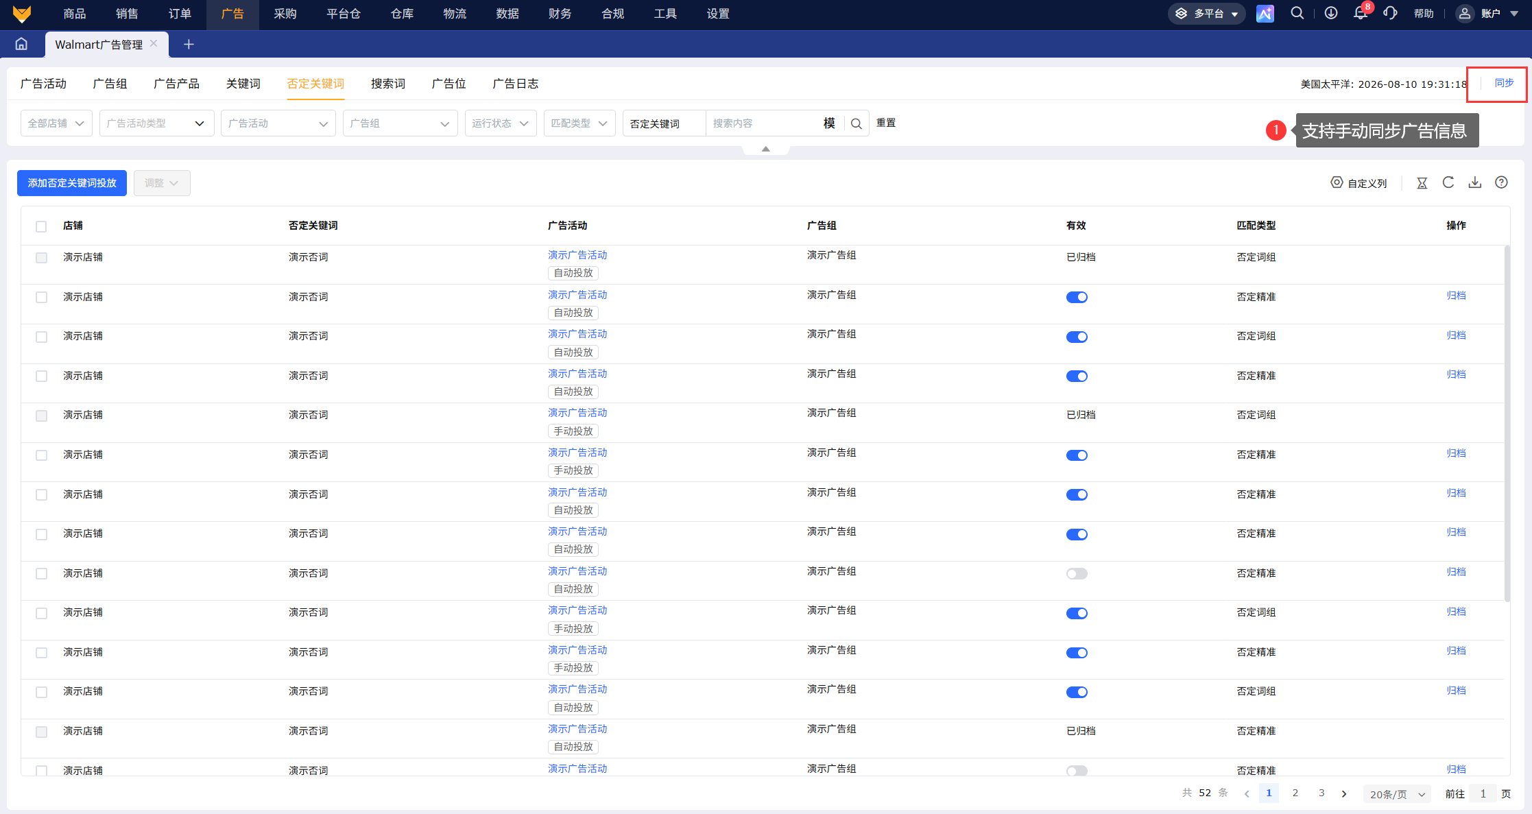Open 演示广告活动 link in first row

point(577,255)
